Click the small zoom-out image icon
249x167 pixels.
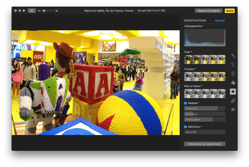click(x=39, y=11)
